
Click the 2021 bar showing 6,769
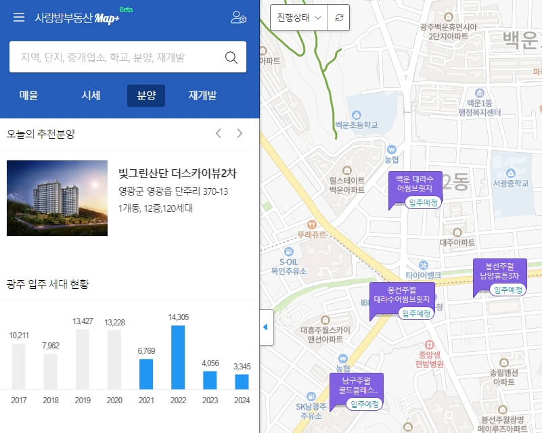[146, 374]
